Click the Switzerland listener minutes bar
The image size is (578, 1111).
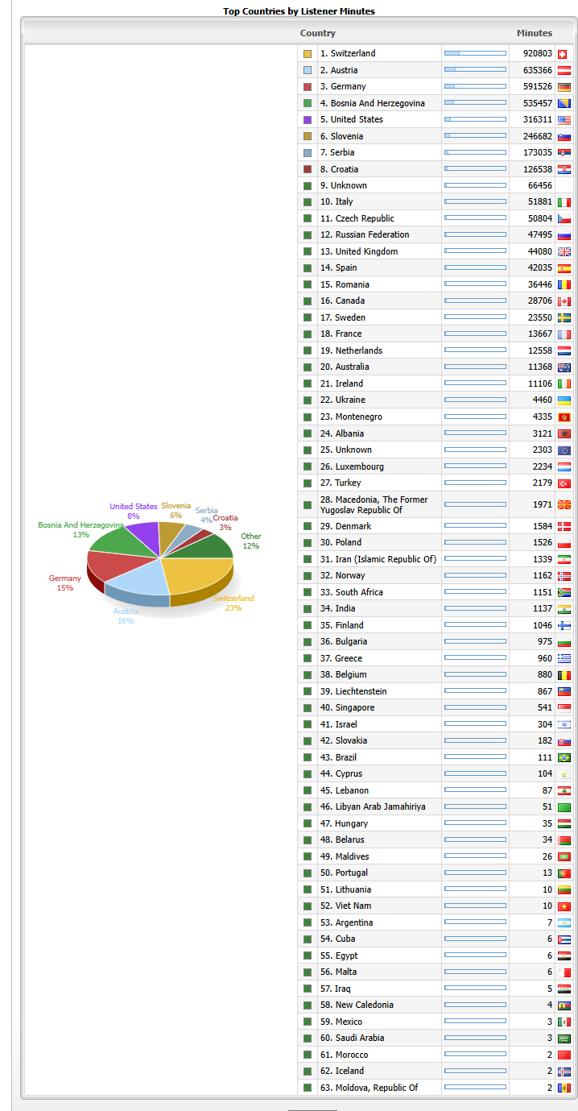coord(475,54)
